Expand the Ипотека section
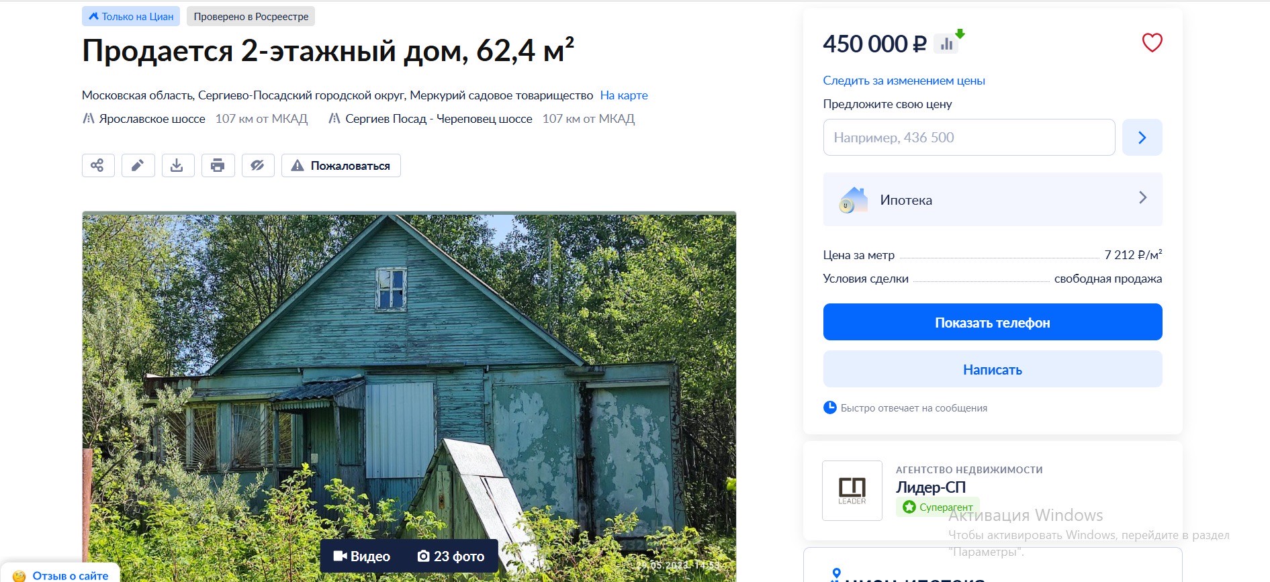 [993, 199]
